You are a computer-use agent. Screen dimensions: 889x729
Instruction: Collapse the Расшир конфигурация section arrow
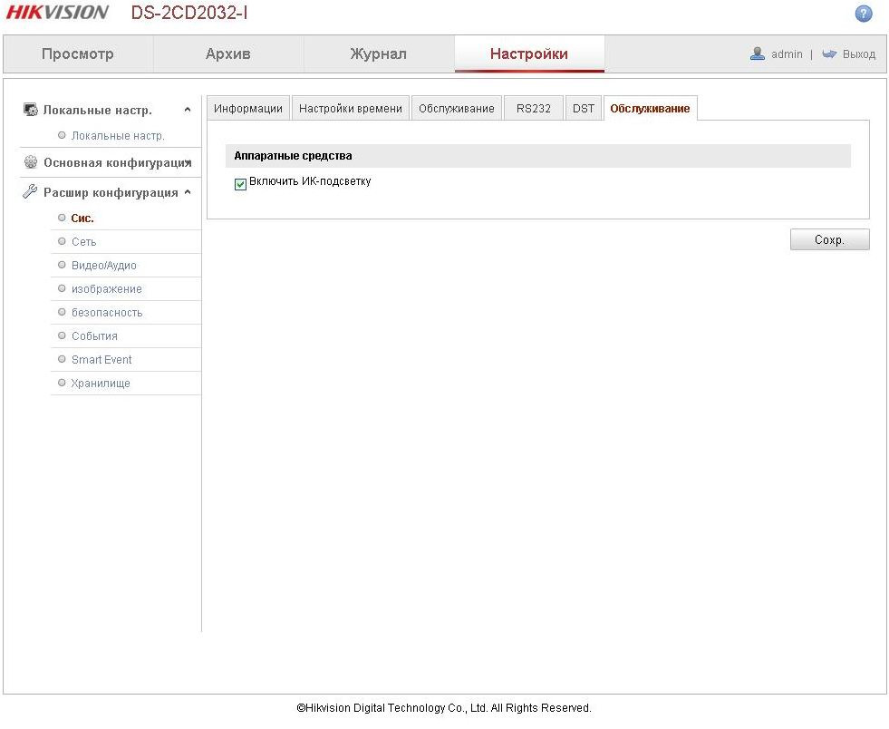click(x=188, y=192)
